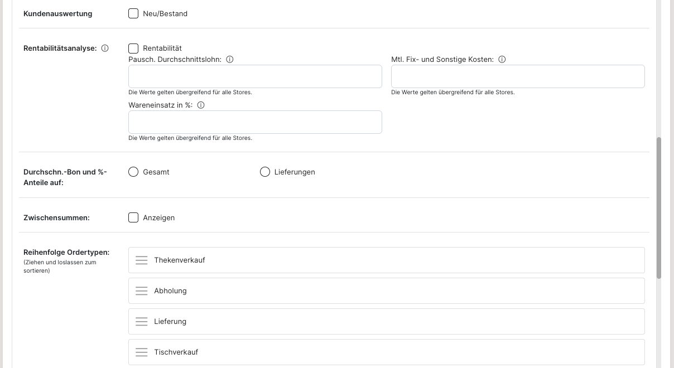Tick the Rentabilität checkbox
Image resolution: width=674 pixels, height=368 pixels.
[133, 49]
